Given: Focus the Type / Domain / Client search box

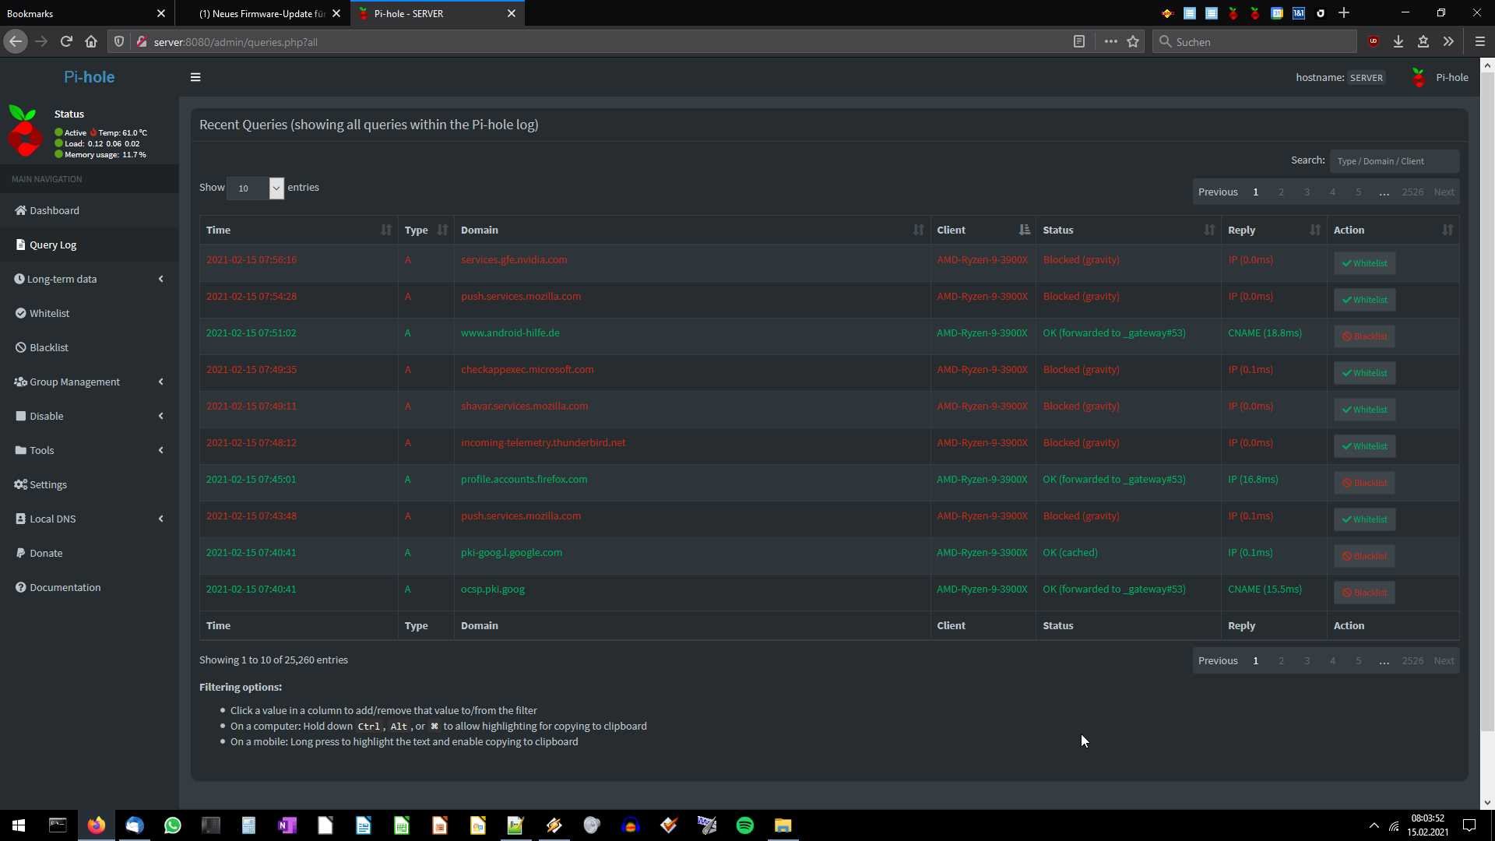Looking at the screenshot, I should tap(1394, 161).
